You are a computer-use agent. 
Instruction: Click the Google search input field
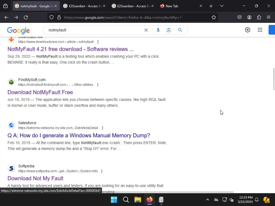tap(95, 30)
